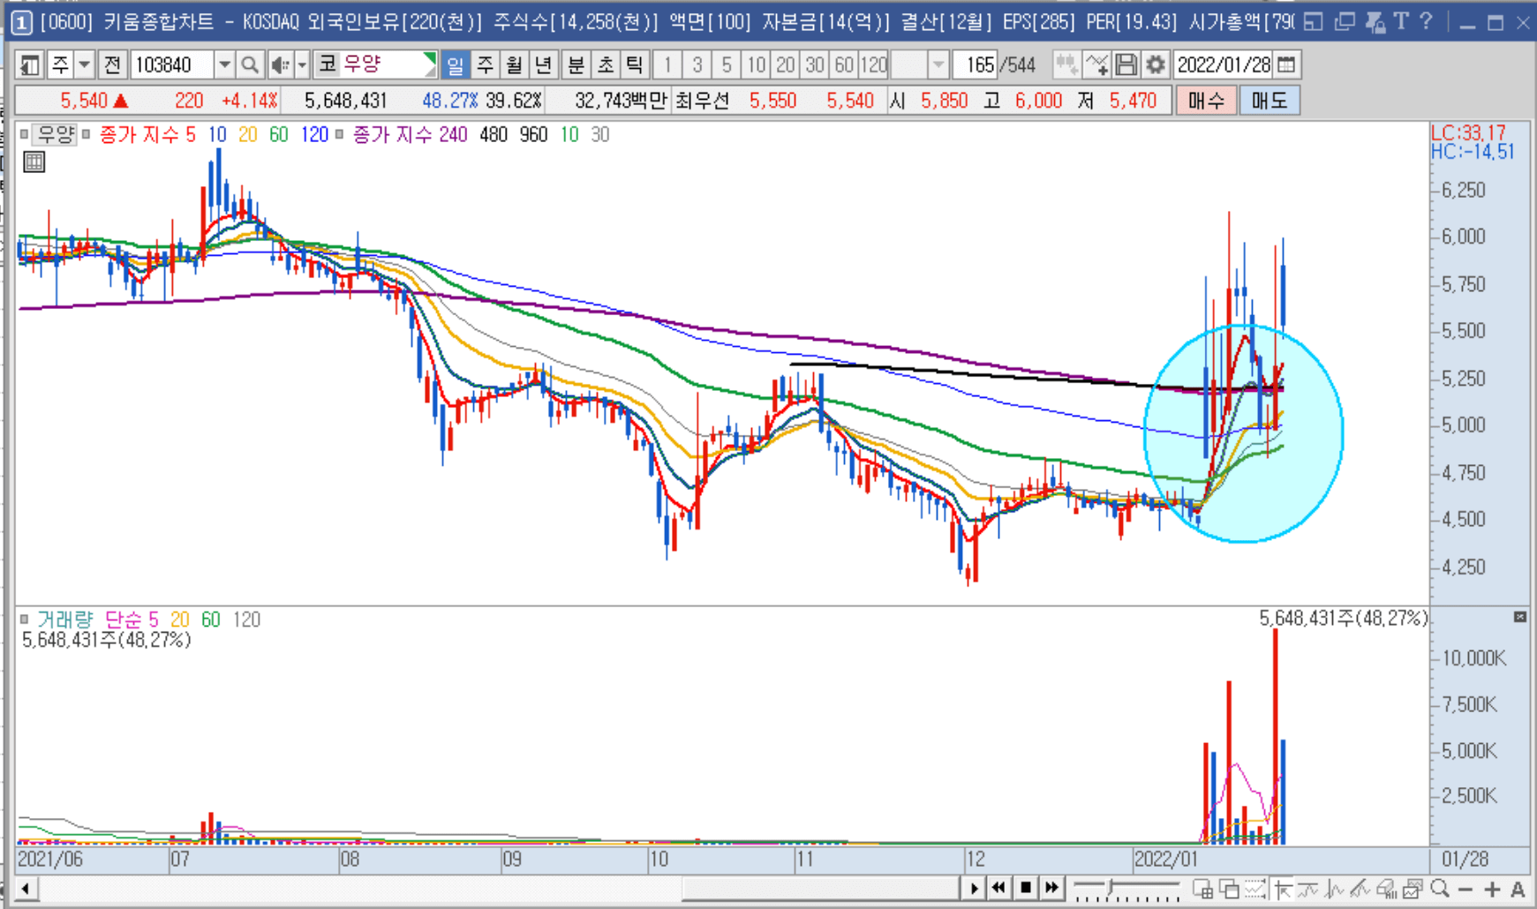This screenshot has width=1537, height=909.
Task: Click the '60' interval button
Action: [844, 64]
